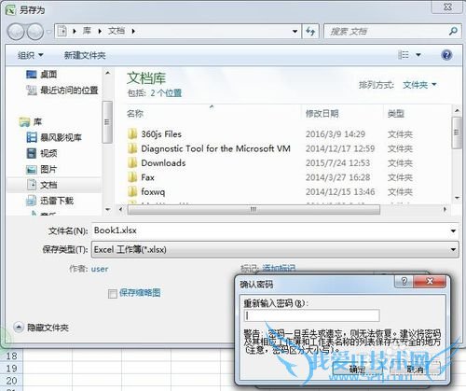This screenshot has height=391, width=466.
Task: Select 库 node in the navigation pane
Action: tap(31, 121)
